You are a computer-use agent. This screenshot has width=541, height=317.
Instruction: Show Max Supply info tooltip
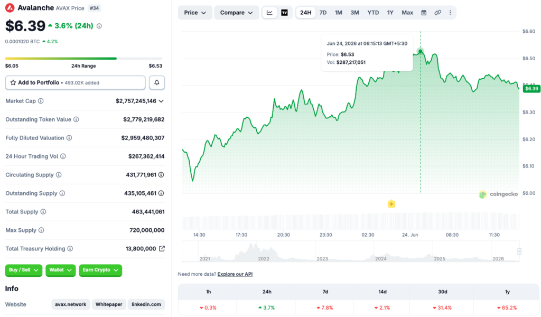point(41,230)
